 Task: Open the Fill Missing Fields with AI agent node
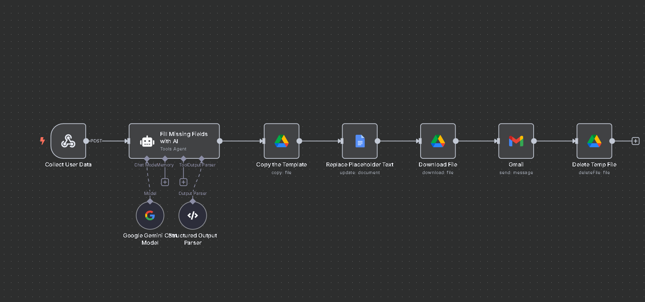click(x=174, y=141)
